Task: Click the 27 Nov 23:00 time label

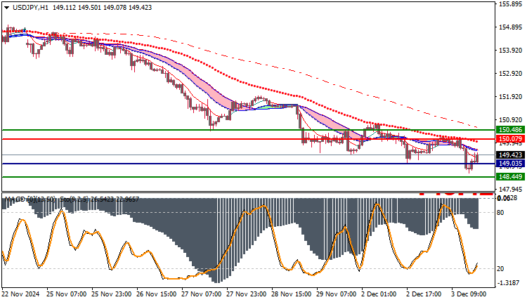Action: pyautogui.click(x=247, y=294)
